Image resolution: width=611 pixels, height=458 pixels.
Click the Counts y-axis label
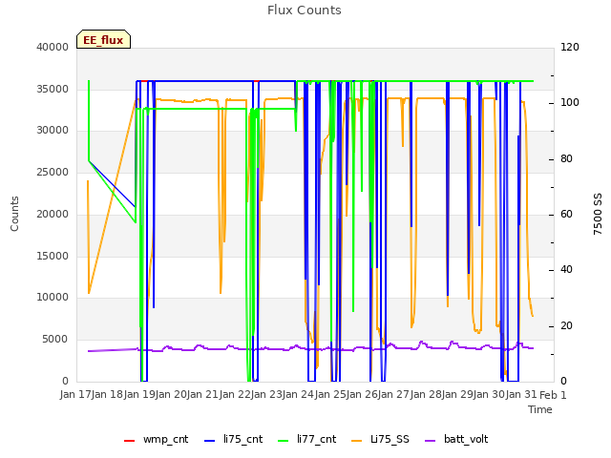[x=14, y=214]
